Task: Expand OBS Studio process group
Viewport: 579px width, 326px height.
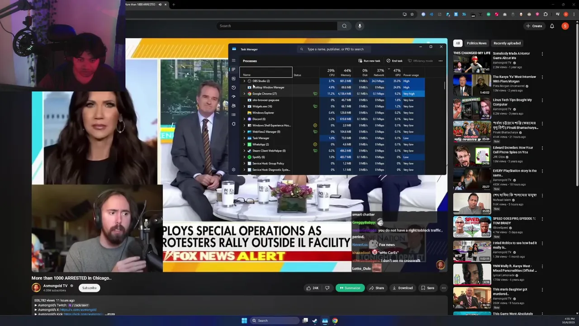Action: tap(244, 81)
